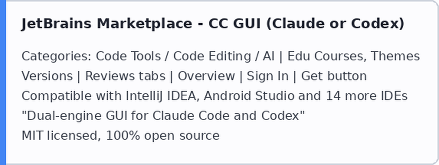Open the Code Editing category
The image size is (439, 165).
212,57
